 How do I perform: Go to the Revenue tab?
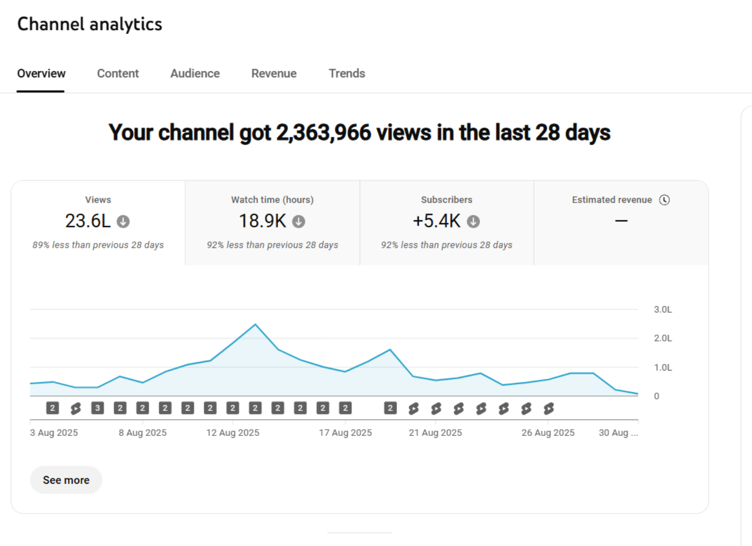(x=274, y=74)
